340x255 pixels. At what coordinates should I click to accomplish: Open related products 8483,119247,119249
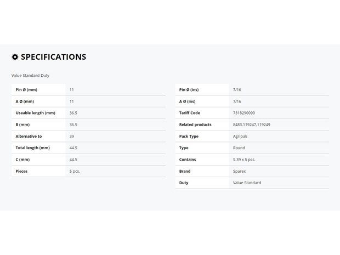coord(252,124)
